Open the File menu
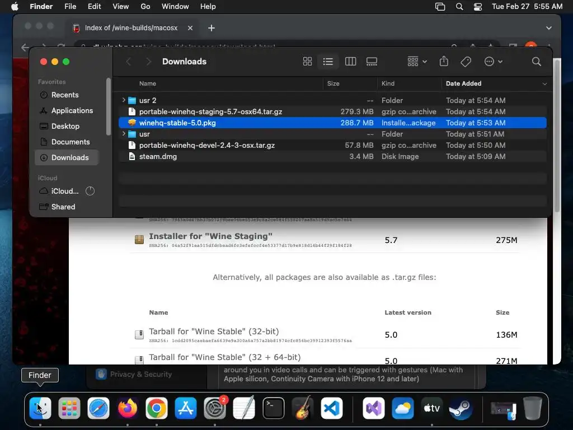 click(x=70, y=6)
